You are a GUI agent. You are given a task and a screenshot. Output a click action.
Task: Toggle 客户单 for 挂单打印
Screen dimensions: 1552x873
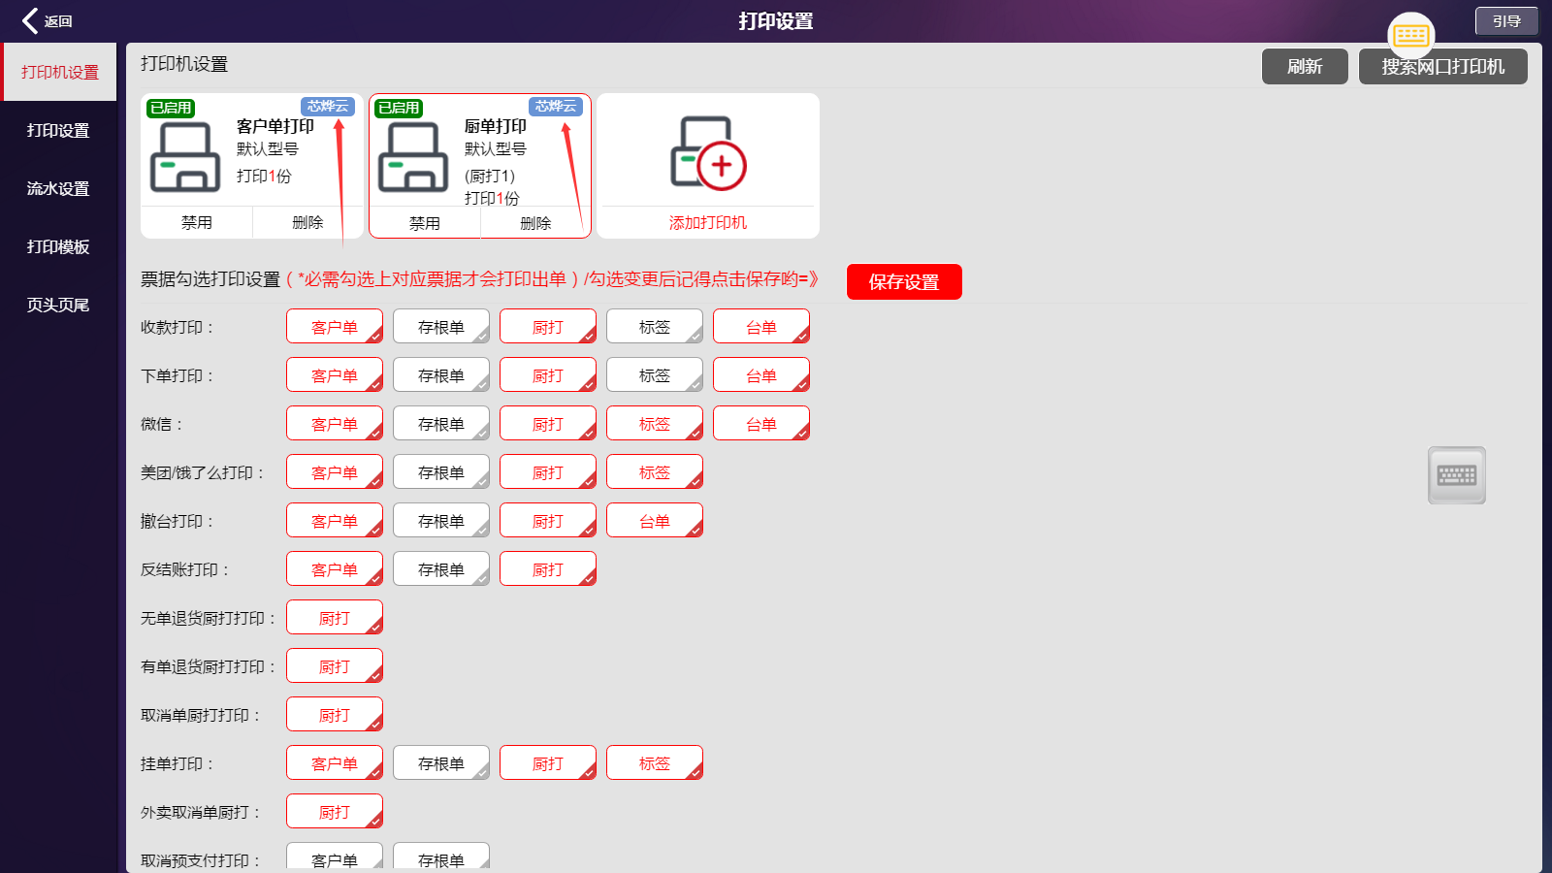coord(335,762)
